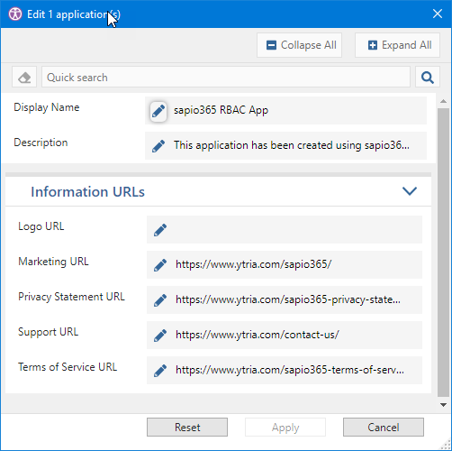Click the Reset button
This screenshot has height=451, width=452.
point(187,427)
